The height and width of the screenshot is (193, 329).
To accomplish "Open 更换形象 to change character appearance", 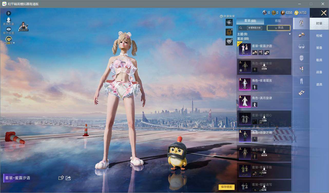I will 8,21.
